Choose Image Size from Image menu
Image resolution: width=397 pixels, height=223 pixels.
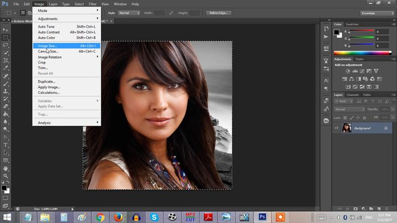[67, 46]
